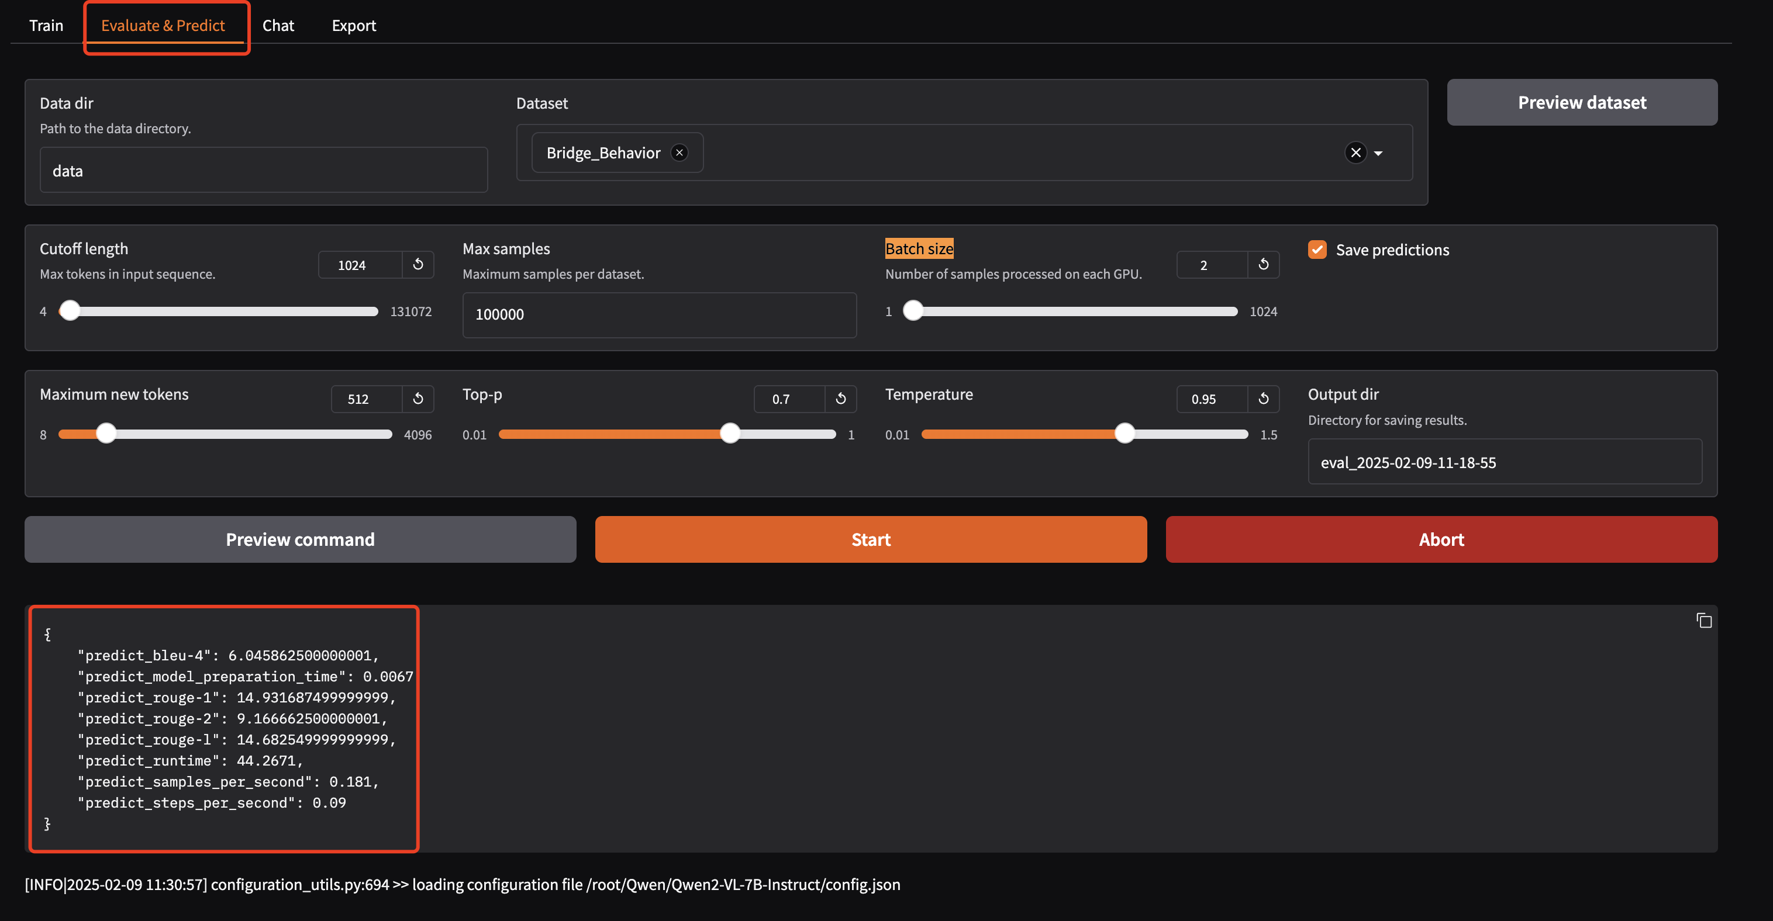Click the Max samples input field
The height and width of the screenshot is (921, 1773).
pos(658,314)
